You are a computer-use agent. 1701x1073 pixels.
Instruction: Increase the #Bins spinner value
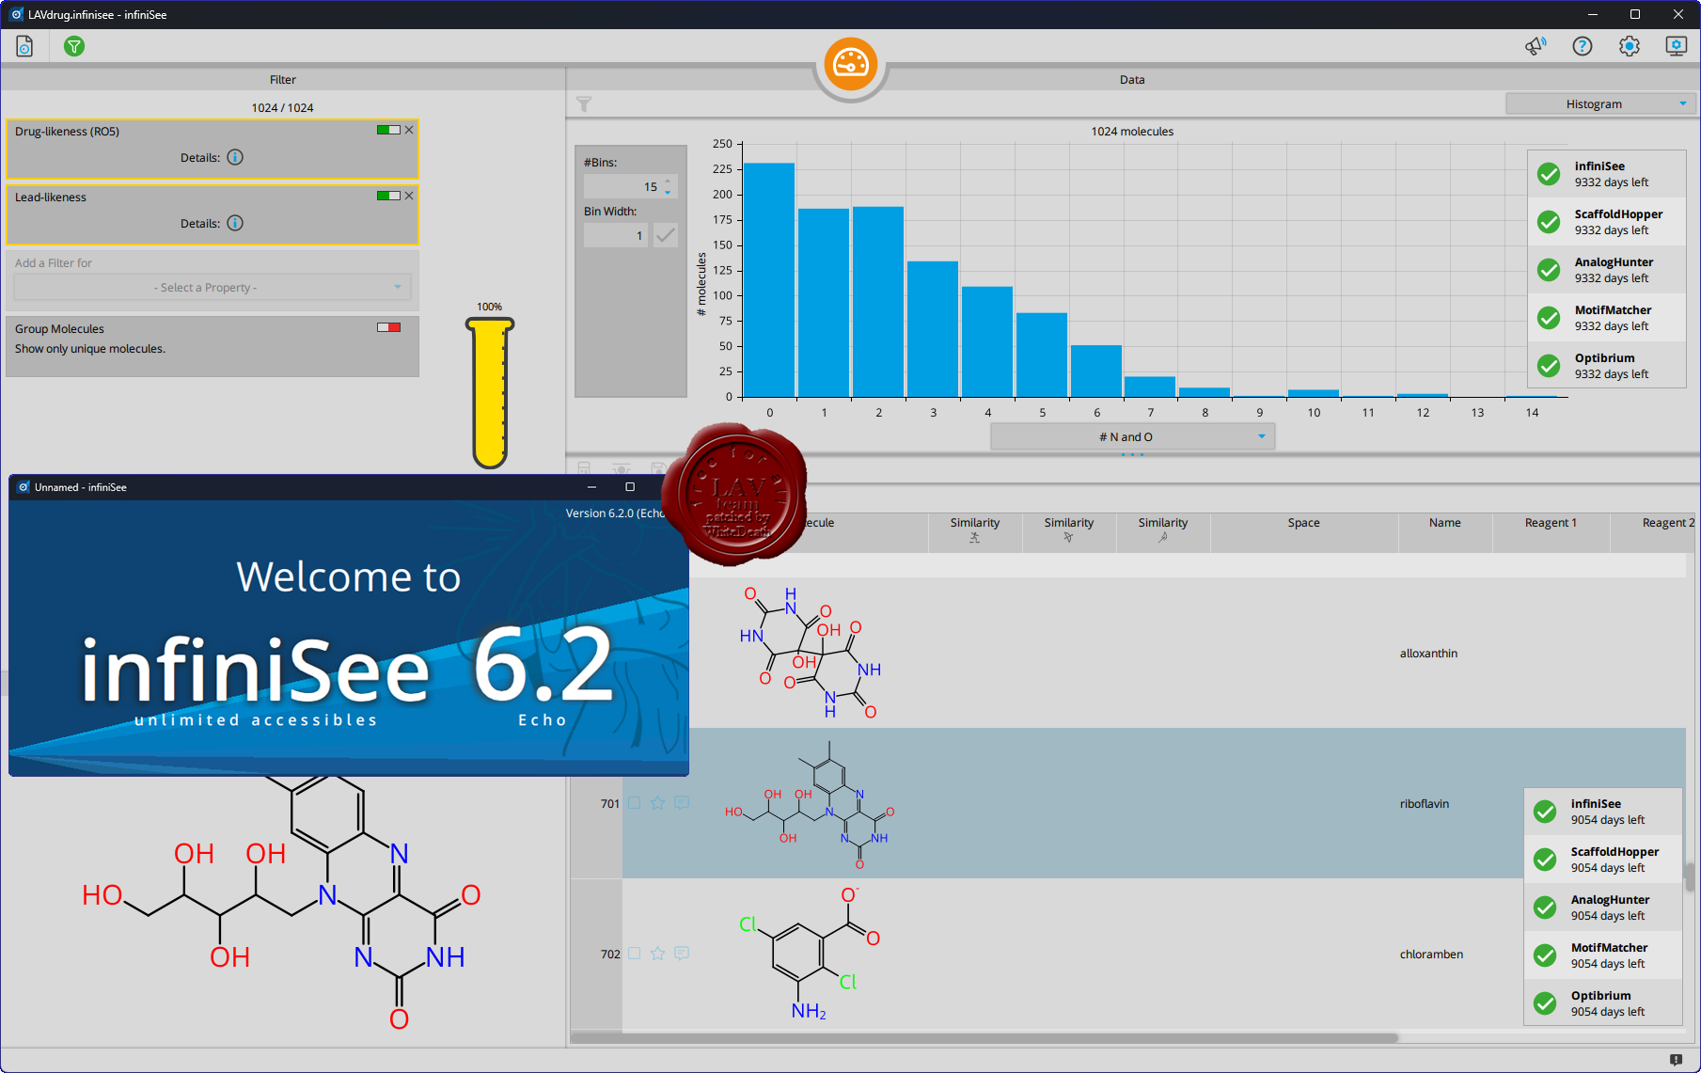pyautogui.click(x=668, y=181)
